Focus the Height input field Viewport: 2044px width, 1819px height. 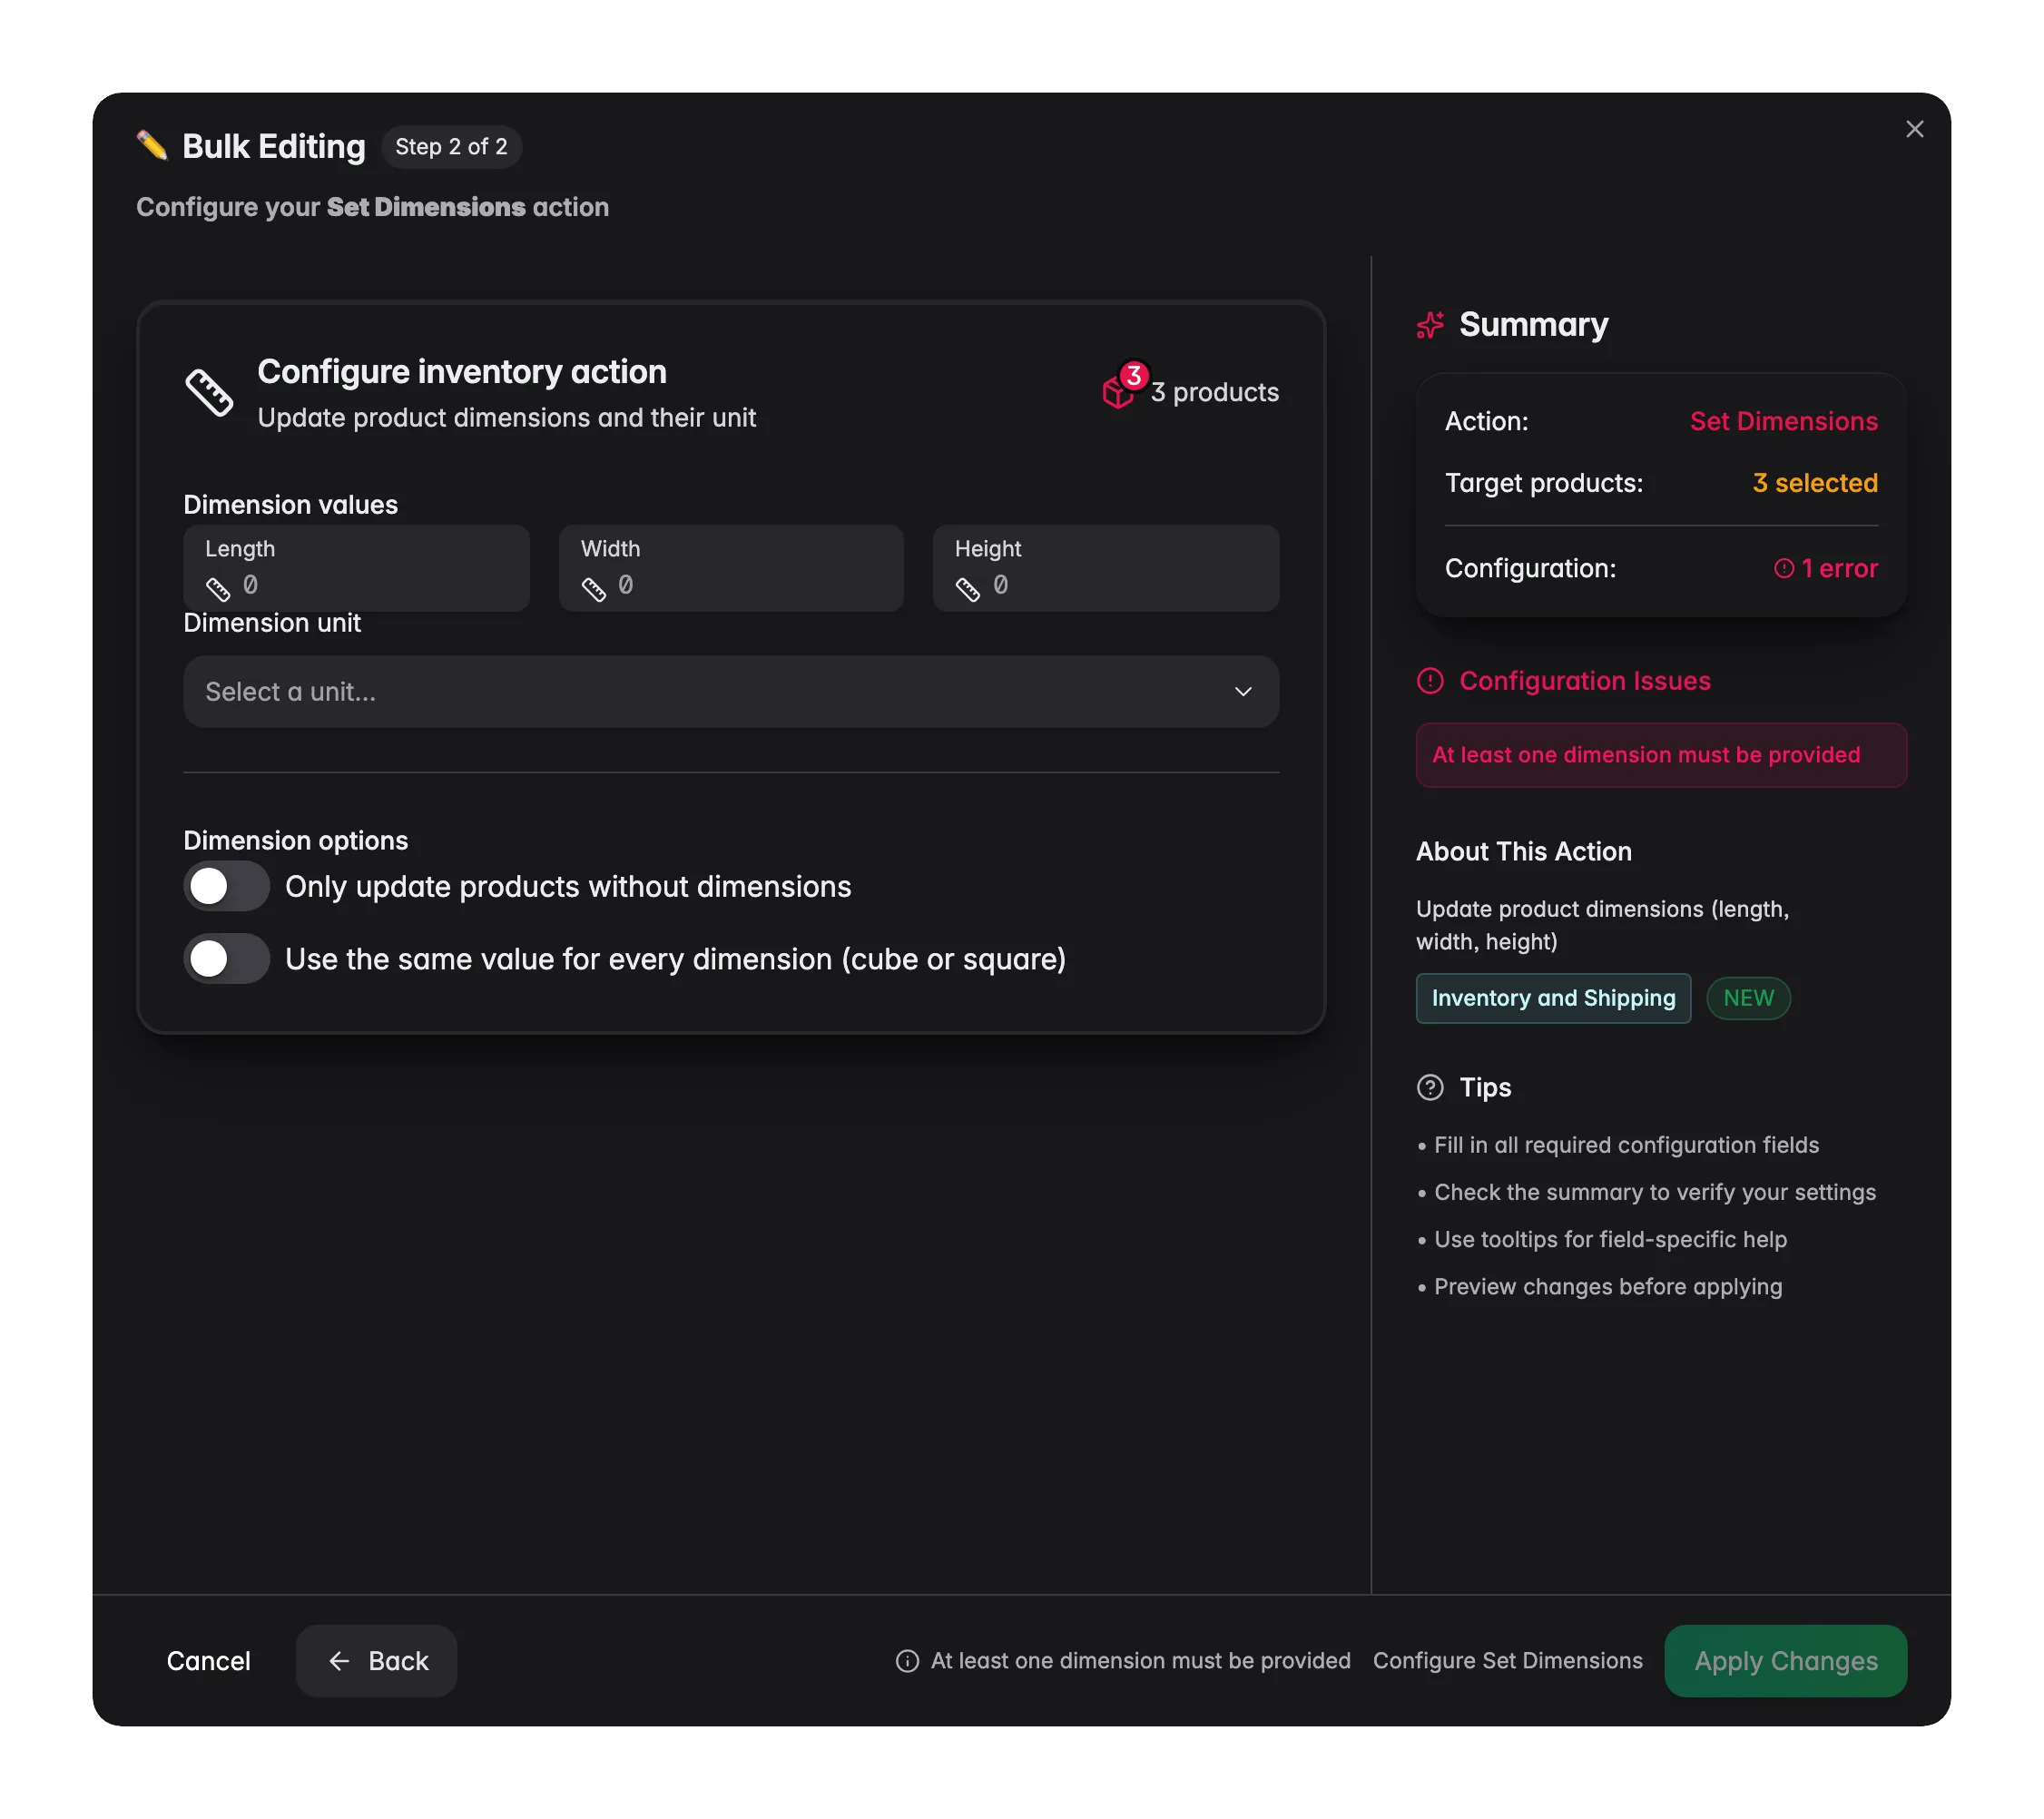coord(1106,568)
